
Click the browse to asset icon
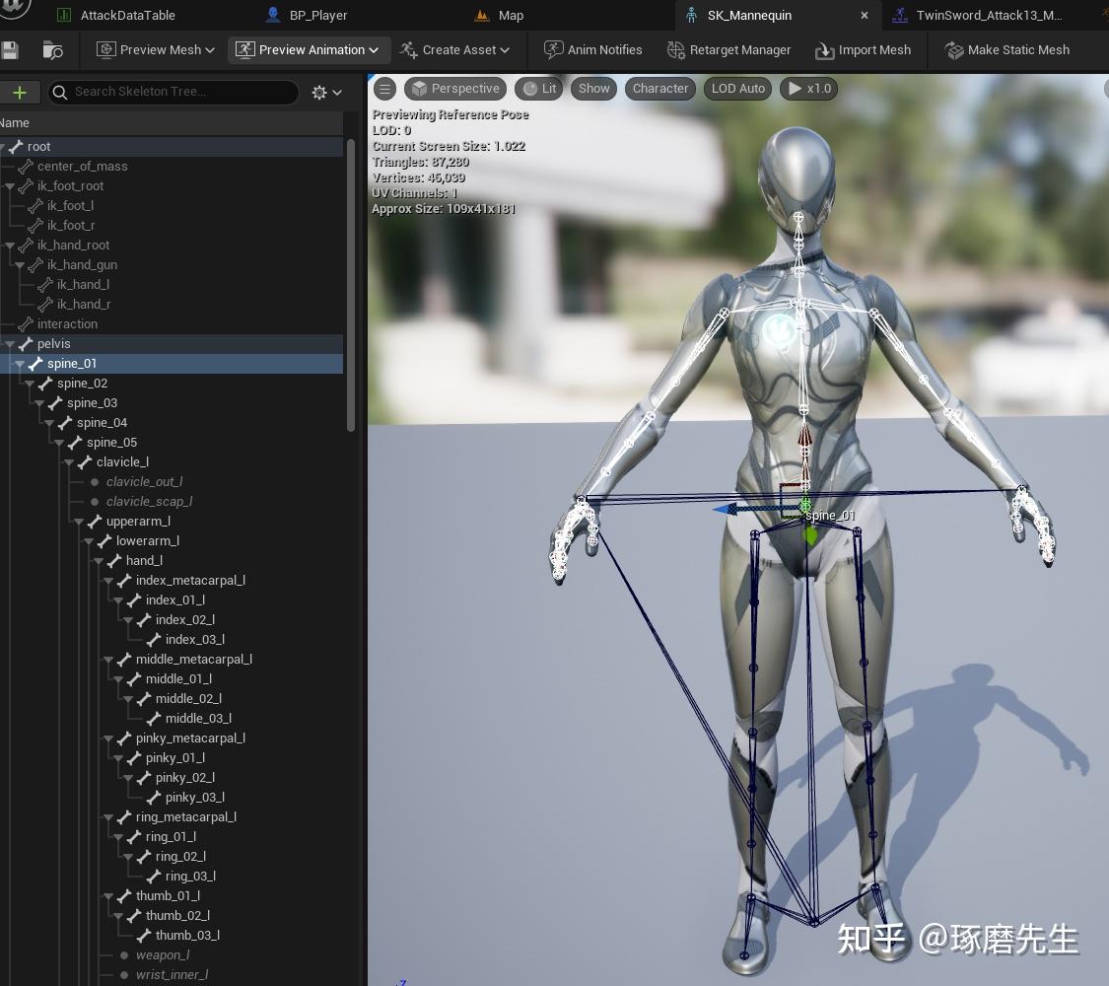pyautogui.click(x=52, y=49)
